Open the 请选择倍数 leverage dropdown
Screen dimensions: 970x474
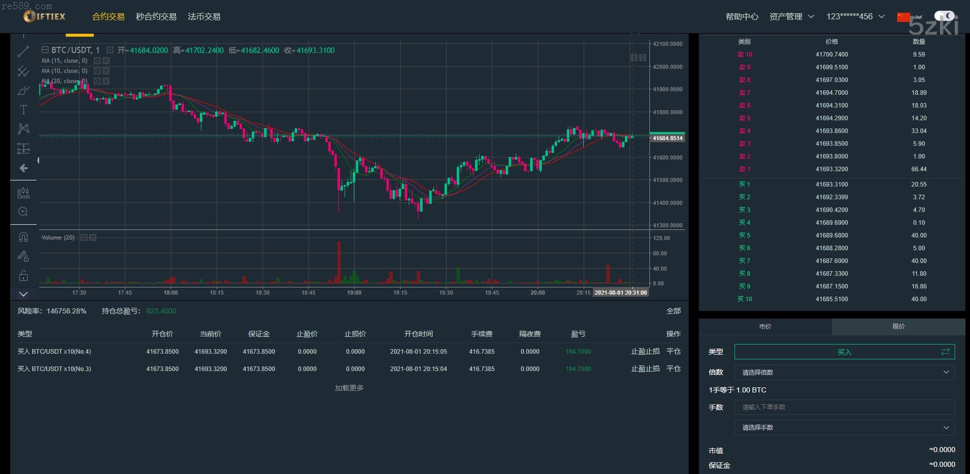tap(844, 373)
